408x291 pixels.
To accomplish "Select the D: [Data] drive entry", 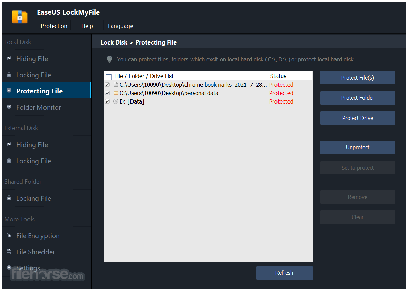I will (132, 101).
